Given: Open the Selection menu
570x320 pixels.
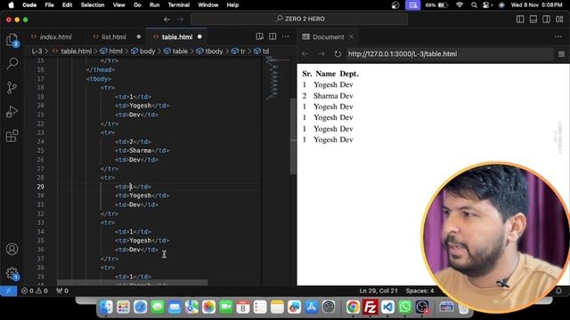Looking at the screenshot, I should (93, 5).
